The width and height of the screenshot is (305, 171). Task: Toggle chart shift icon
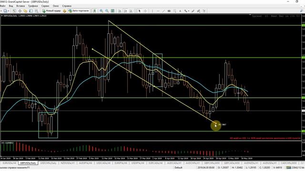pos(125,11)
